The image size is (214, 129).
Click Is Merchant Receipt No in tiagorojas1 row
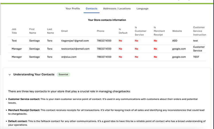pos(155,41)
